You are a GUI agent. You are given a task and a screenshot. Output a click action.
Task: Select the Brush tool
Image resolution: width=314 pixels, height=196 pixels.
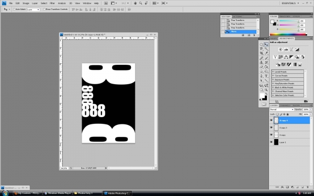[266, 58]
